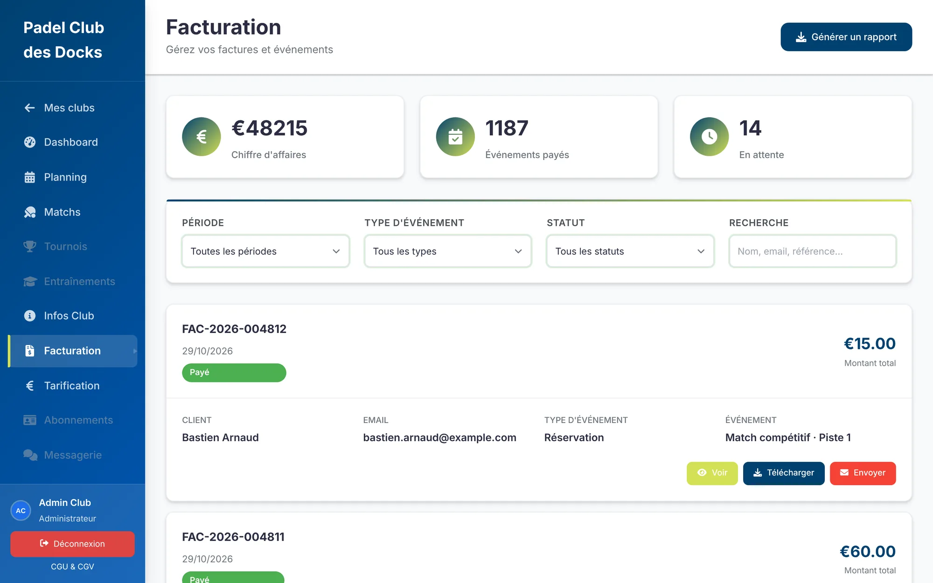Click the Payé badge on FAC-2026-004812
This screenshot has height=583, width=933.
coord(234,373)
